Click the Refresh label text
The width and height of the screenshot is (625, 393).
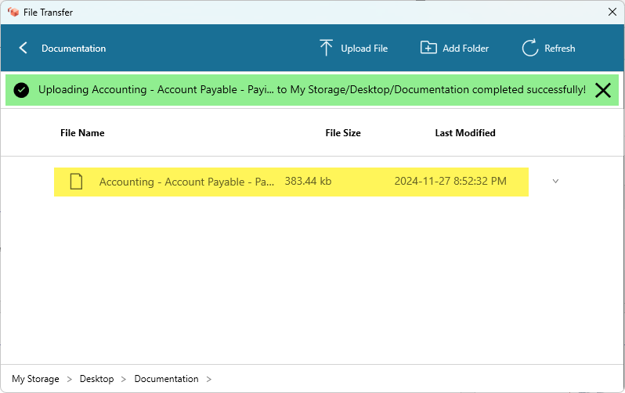click(x=560, y=49)
